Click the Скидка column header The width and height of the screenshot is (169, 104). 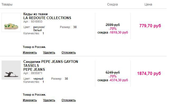point(112,4)
